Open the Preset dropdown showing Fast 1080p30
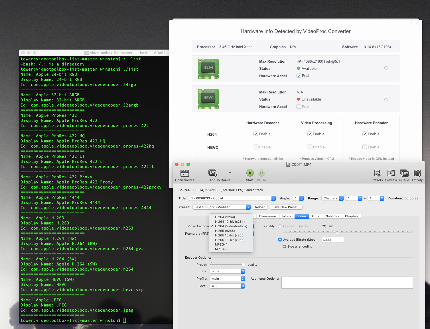430x329 pixels. [222, 207]
